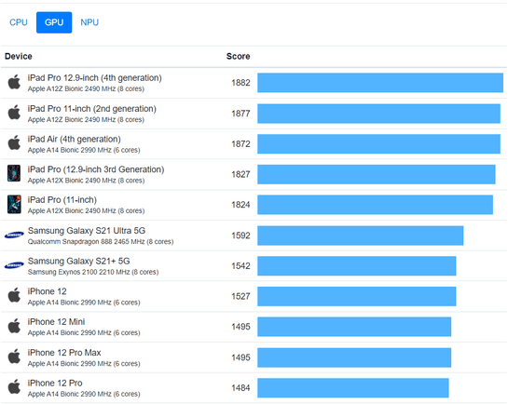Click the Samsung logo beside Galaxy S21+ 5G
522x404 pixels.
(x=14, y=265)
